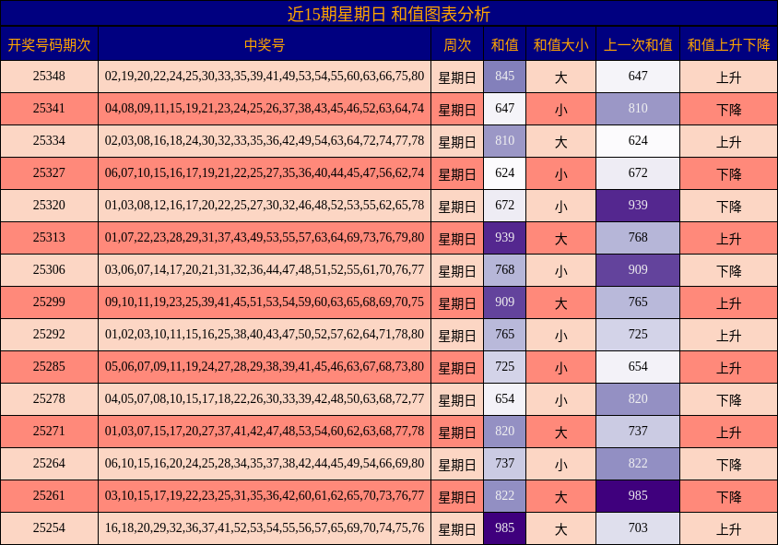The height and width of the screenshot is (545, 778).
Task: Select the dark purple 939 sum cell
Action: coord(504,237)
